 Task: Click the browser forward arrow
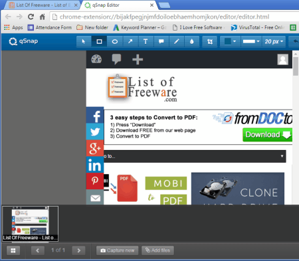pos(19,17)
